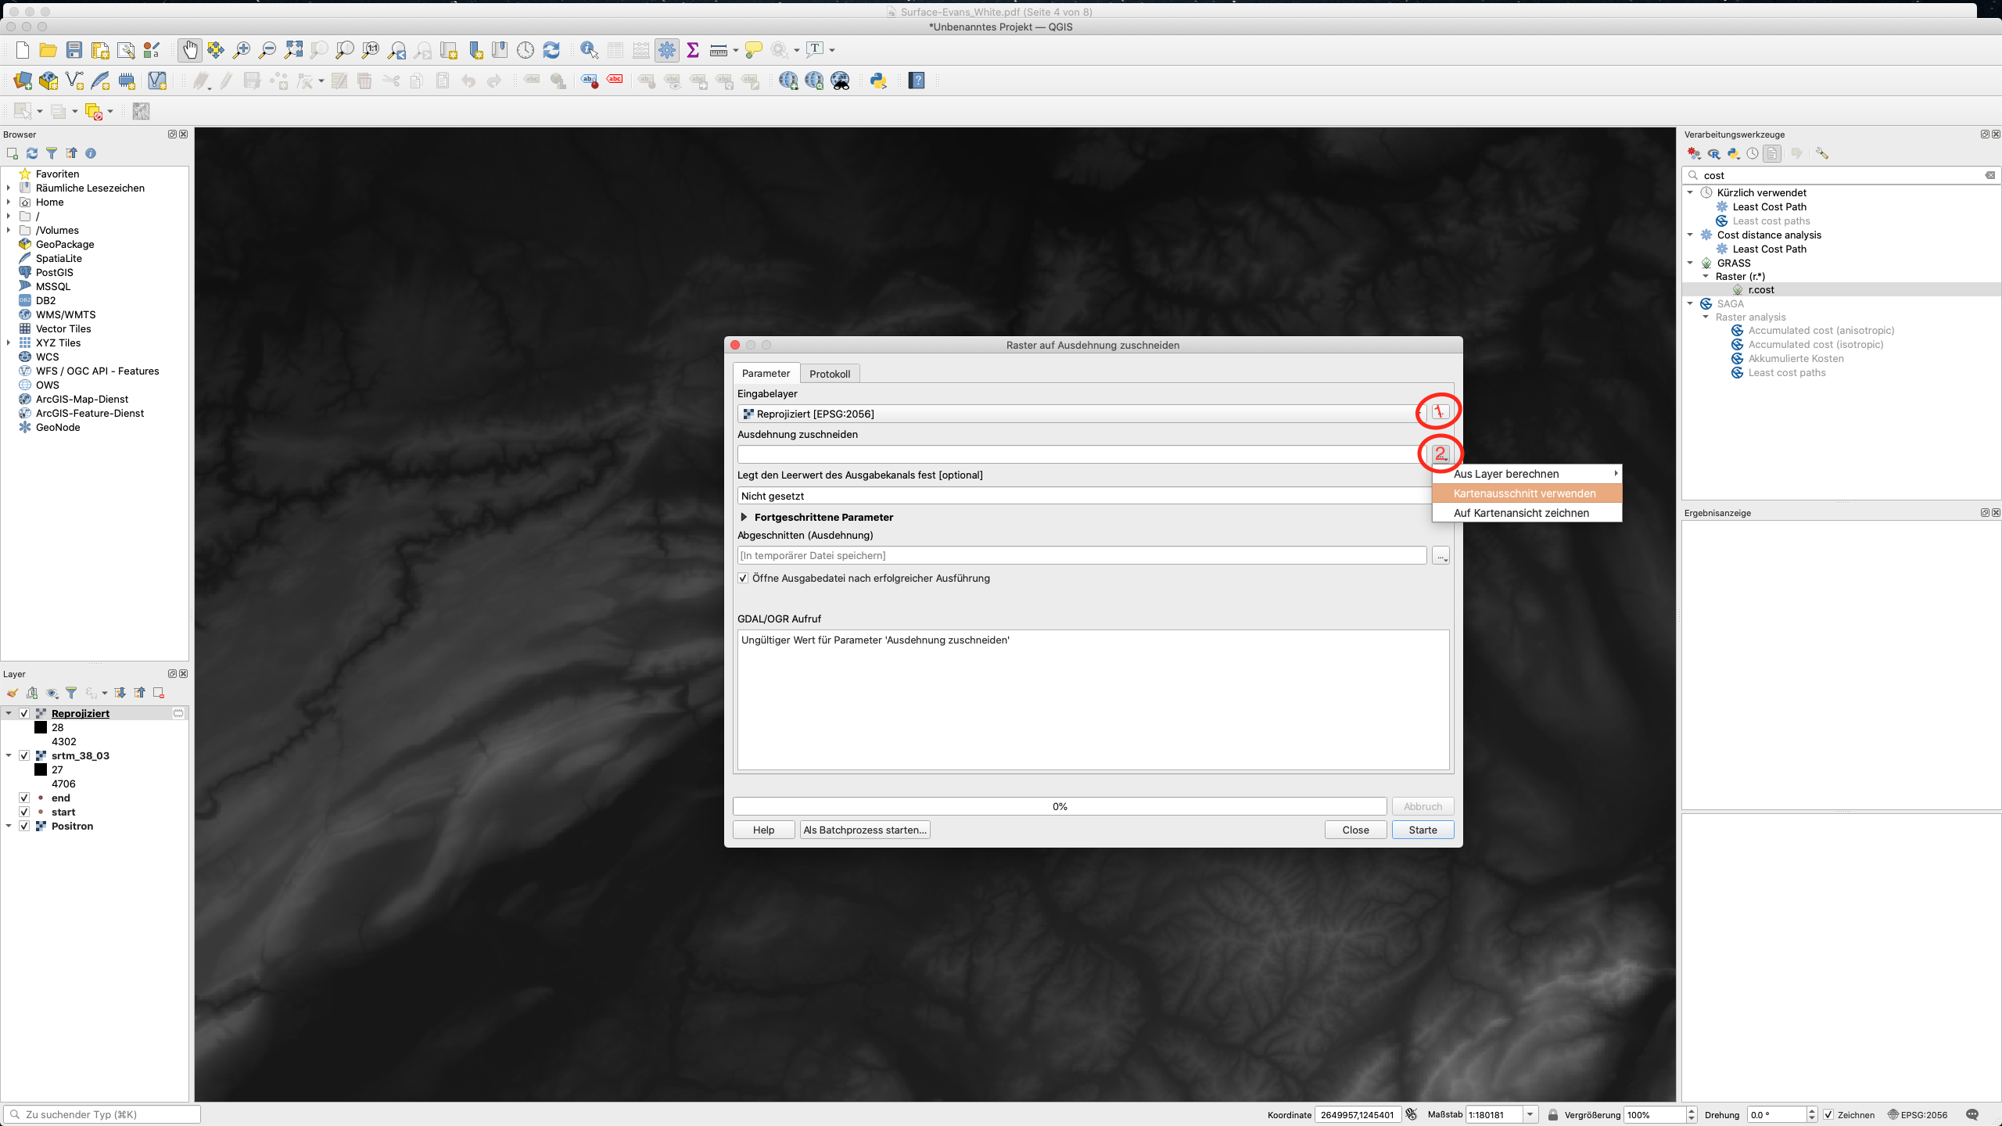Choose 'Aus Layer berechnen' submenu
The width and height of the screenshot is (2002, 1126).
point(1527,474)
